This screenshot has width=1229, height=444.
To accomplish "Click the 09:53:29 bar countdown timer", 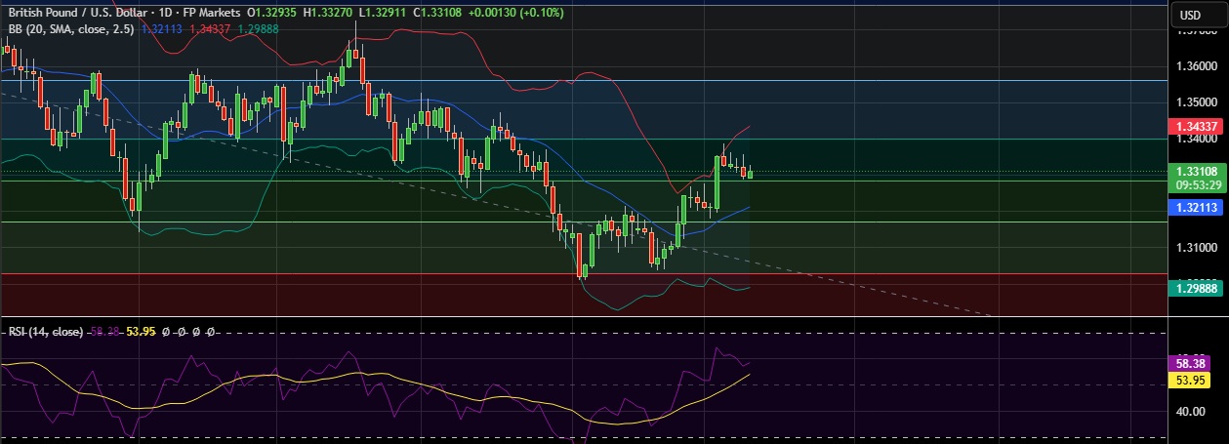I will [1196, 183].
